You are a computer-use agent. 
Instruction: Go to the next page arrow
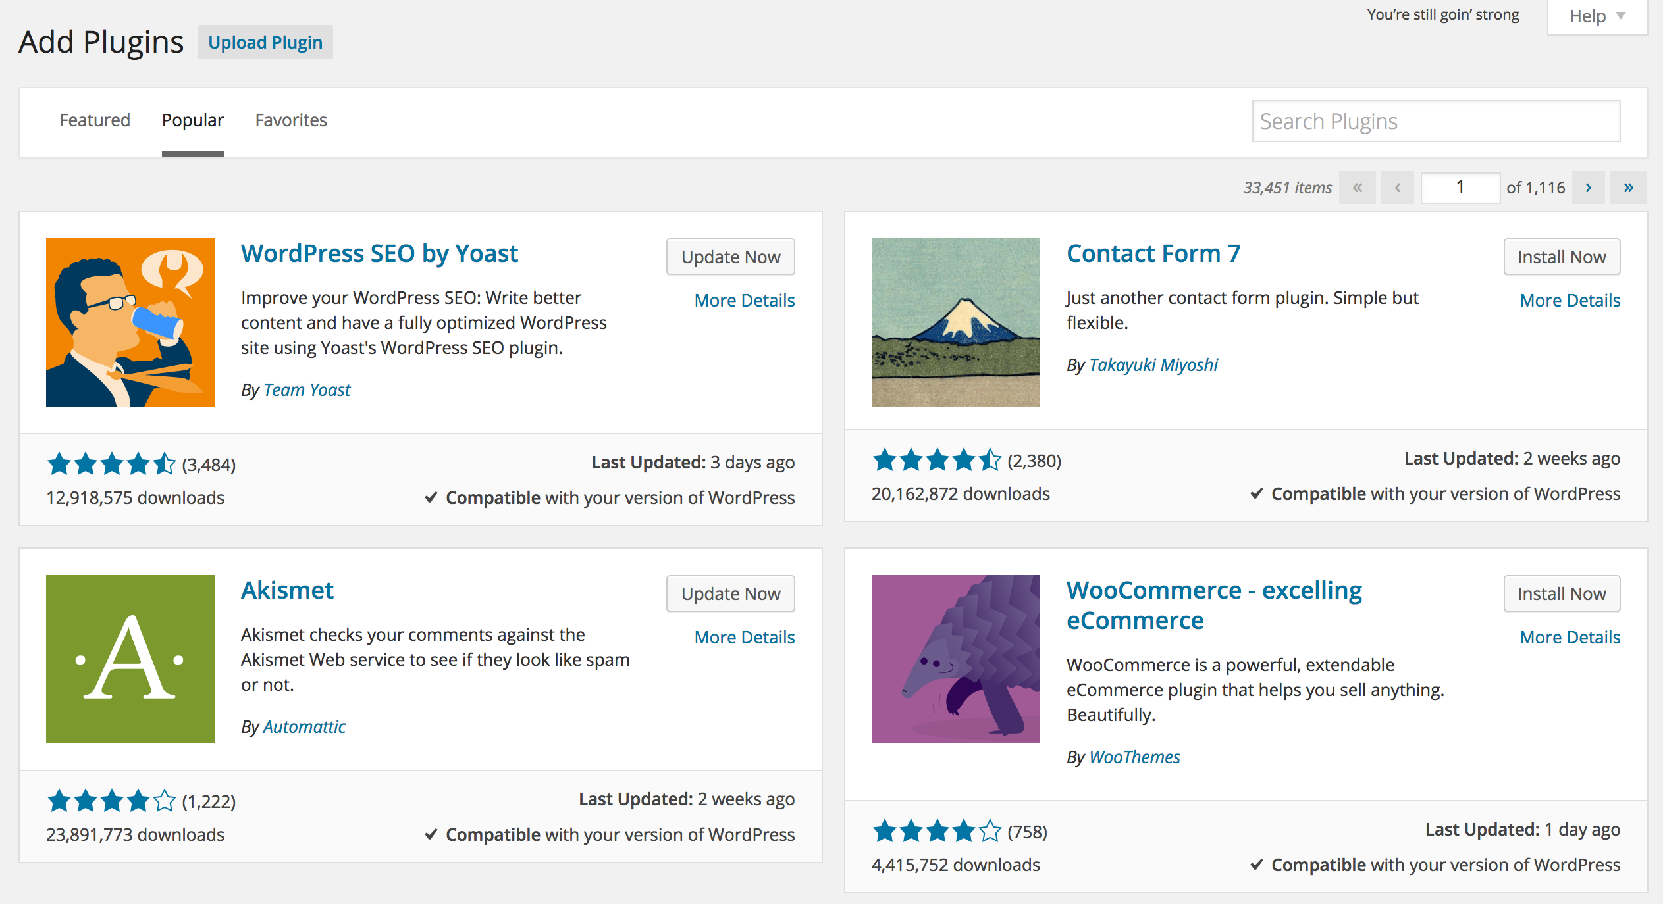(1588, 188)
